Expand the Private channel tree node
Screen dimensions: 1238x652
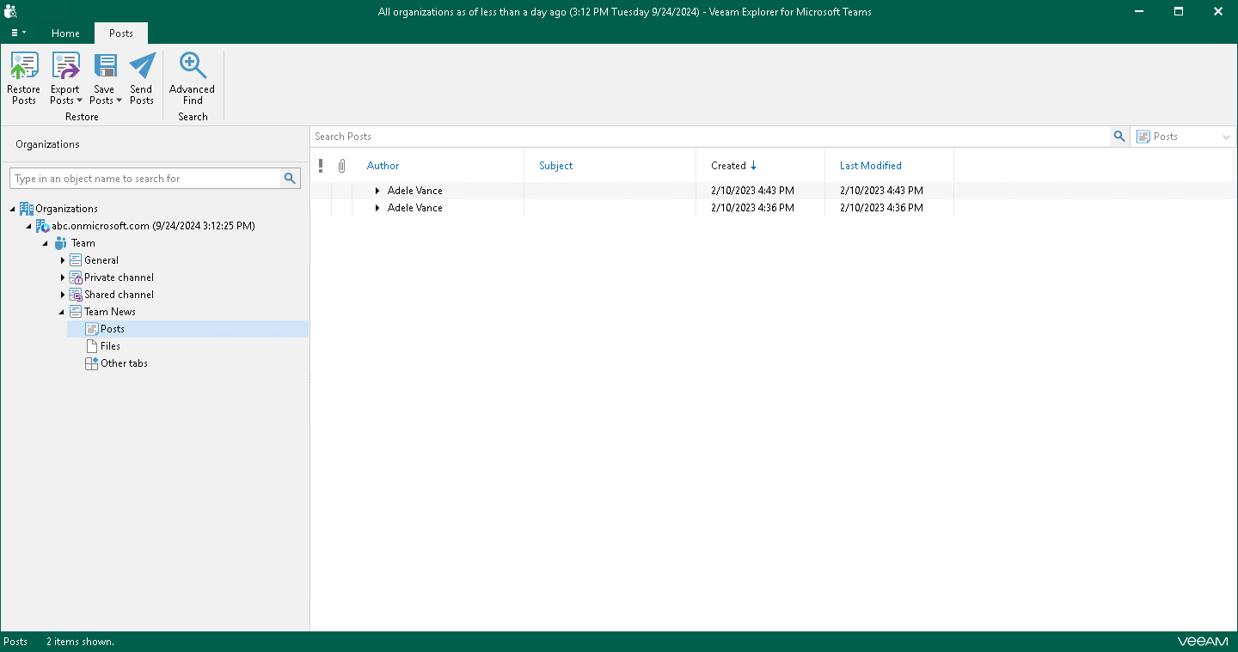click(x=63, y=277)
